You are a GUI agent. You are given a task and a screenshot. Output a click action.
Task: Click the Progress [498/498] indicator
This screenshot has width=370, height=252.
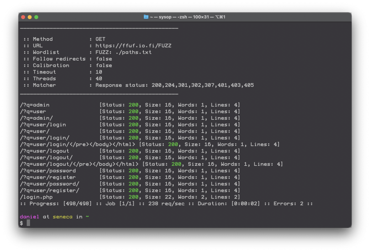(x=61, y=204)
